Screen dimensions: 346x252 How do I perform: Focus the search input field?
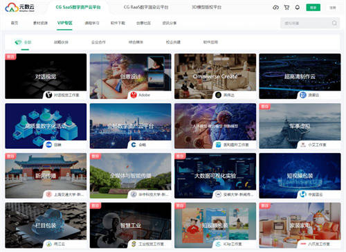point(307,23)
